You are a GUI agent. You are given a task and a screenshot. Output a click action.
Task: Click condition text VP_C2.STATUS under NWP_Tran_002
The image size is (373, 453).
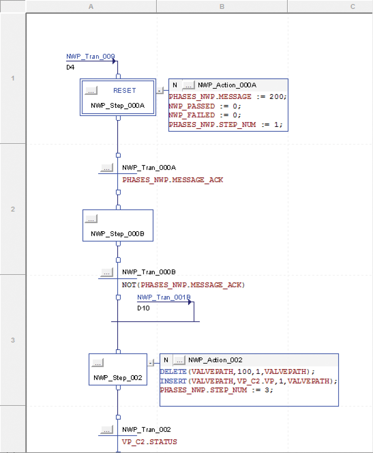(150, 441)
